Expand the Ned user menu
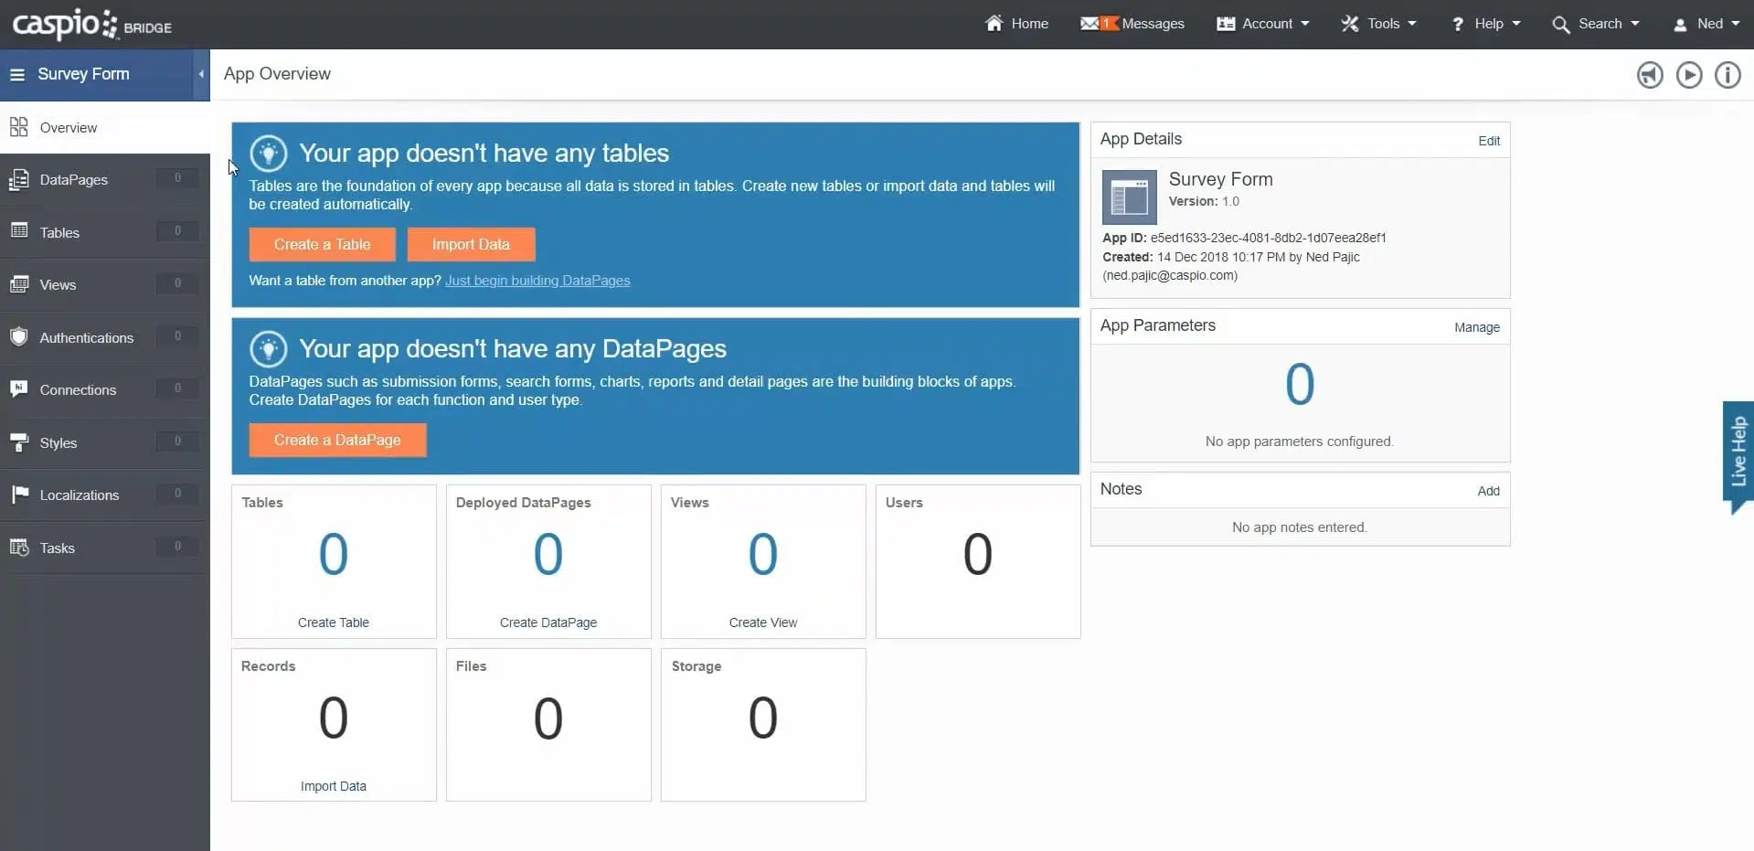 [x=1706, y=24]
